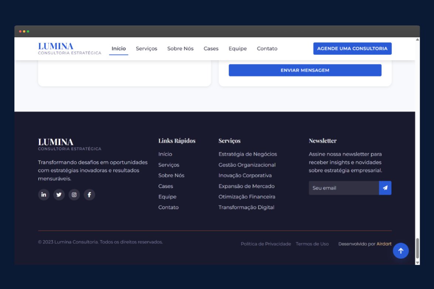Open Equipe from the header navigation

[237, 48]
